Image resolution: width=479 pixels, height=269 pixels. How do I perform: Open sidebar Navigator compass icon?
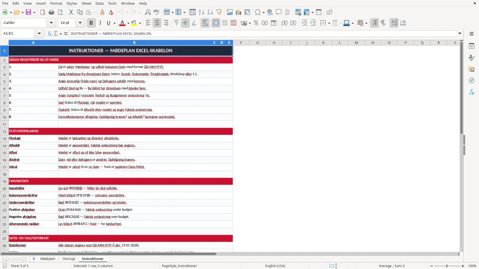pyautogui.click(x=471, y=81)
